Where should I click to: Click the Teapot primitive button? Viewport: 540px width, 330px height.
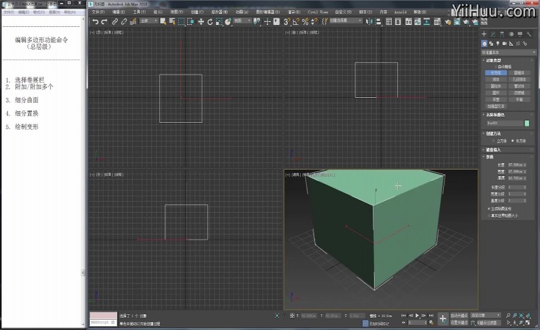coord(496,100)
